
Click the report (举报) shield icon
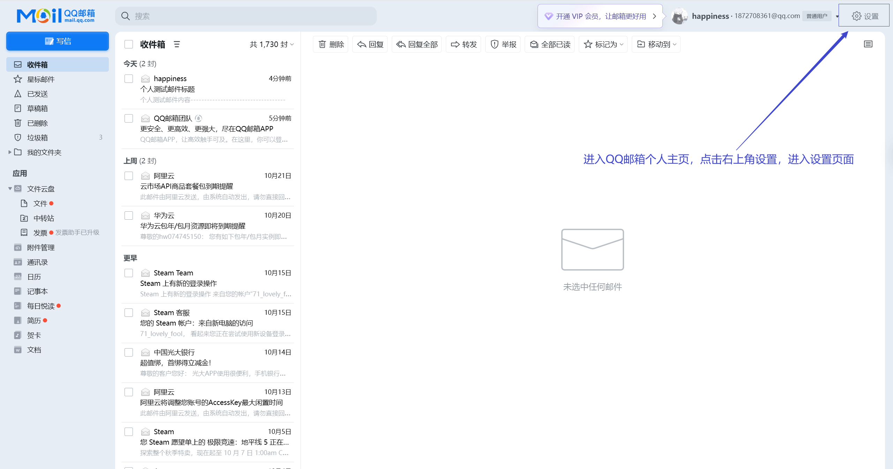(x=494, y=44)
